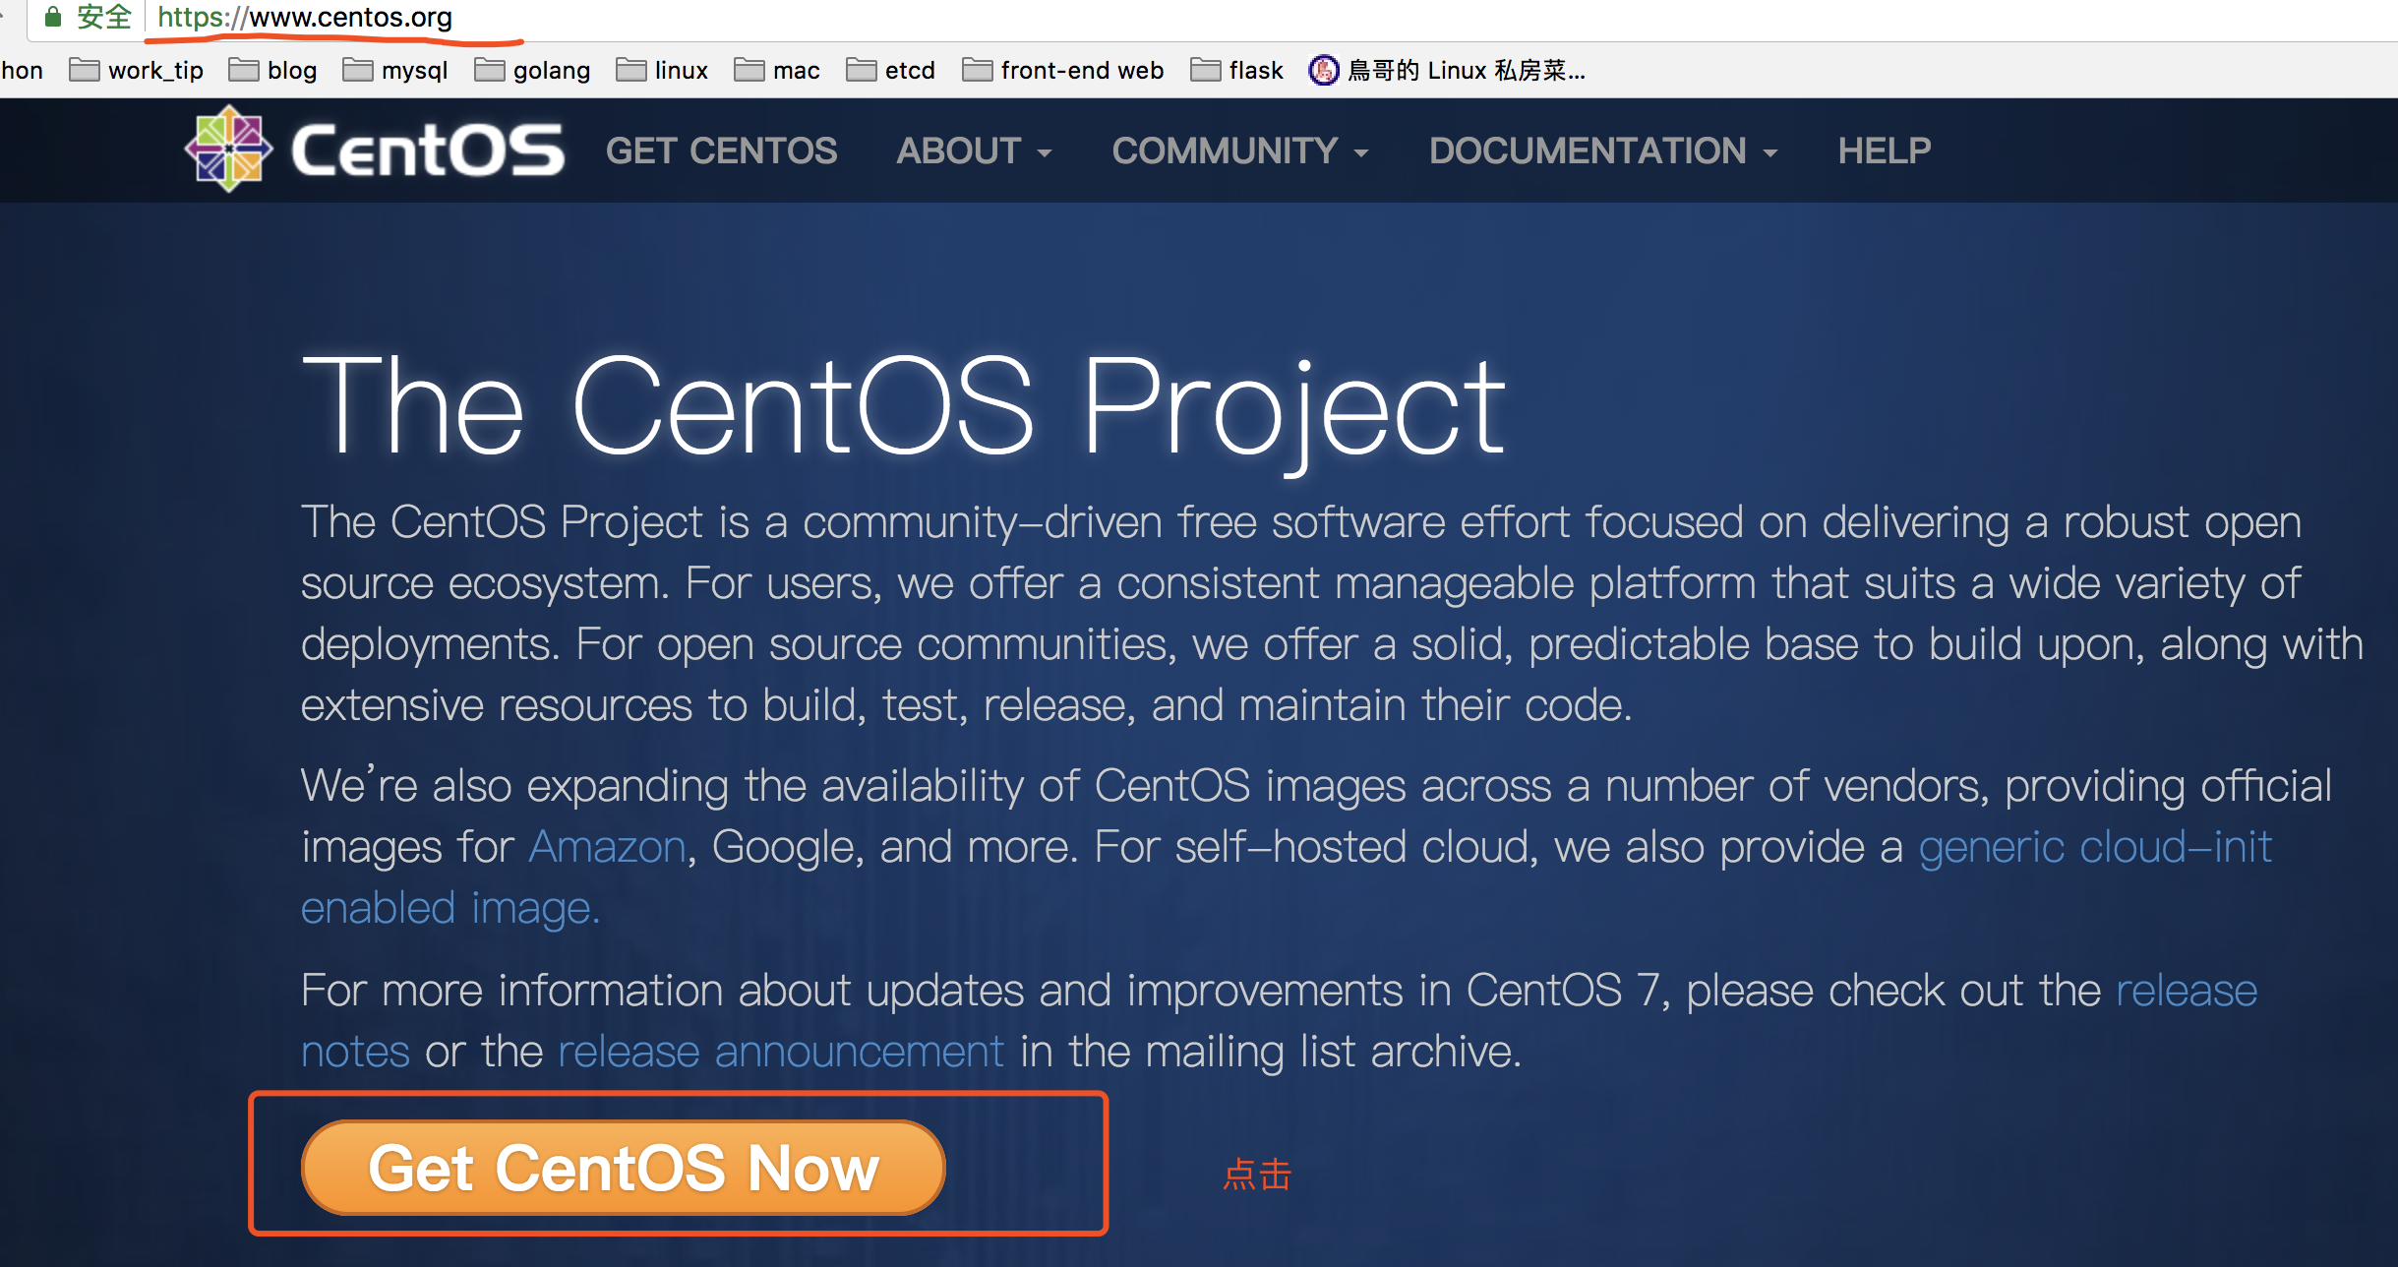
Task: Click the CentOS logo icon
Action: coord(228,150)
